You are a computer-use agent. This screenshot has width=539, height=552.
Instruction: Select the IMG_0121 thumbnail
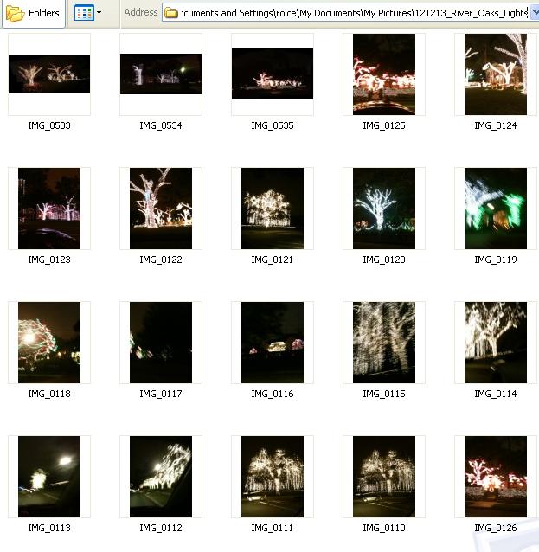(x=273, y=209)
